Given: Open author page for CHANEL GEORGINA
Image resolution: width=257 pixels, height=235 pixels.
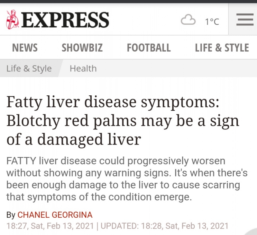Looking at the screenshot, I should pyautogui.click(x=55, y=215).
